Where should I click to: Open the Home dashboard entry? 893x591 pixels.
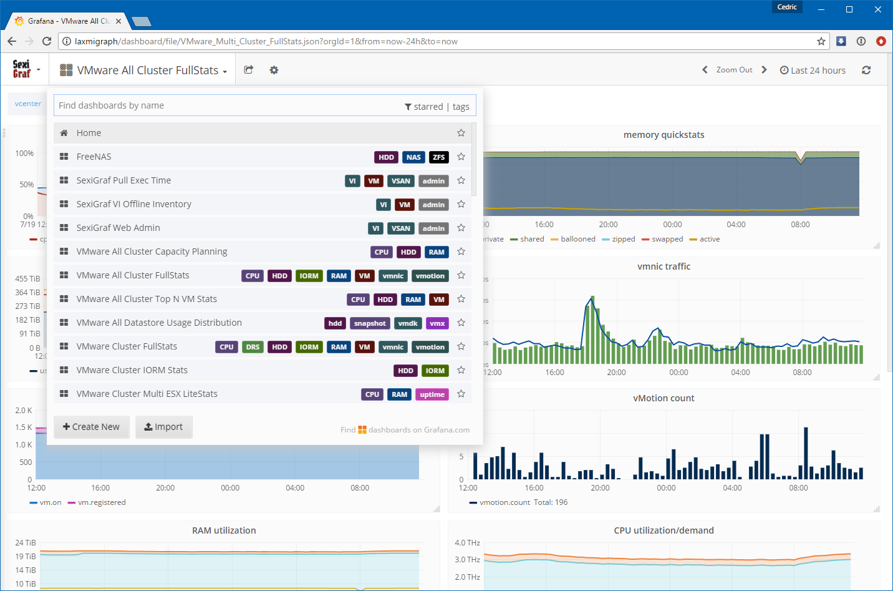(89, 133)
